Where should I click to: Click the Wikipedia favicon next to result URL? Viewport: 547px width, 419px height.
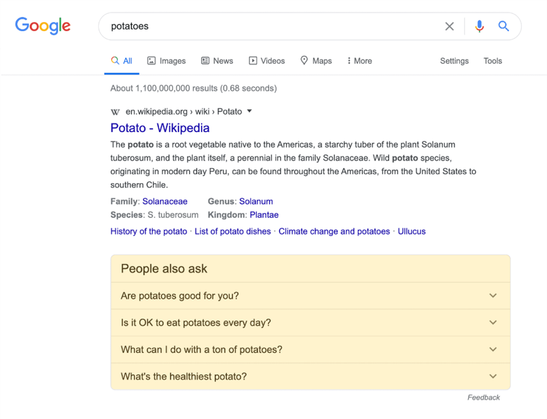pos(115,112)
